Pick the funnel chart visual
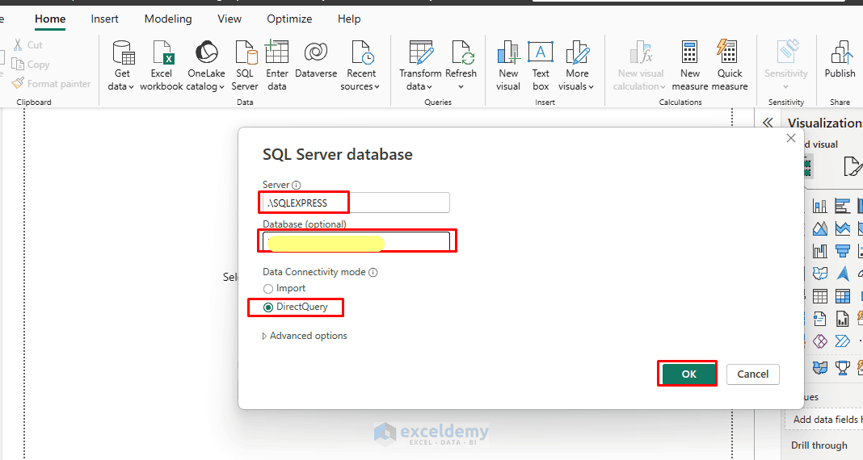 [x=842, y=251]
